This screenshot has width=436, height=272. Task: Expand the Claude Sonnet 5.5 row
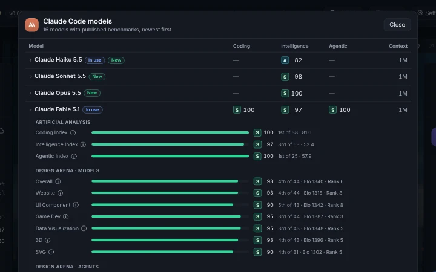tap(31, 76)
